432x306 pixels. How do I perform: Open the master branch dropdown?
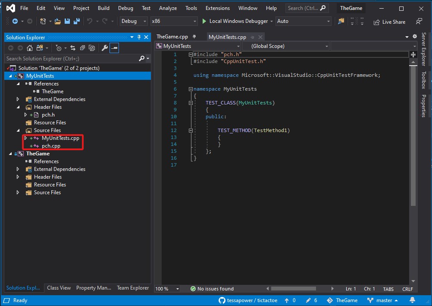383,300
